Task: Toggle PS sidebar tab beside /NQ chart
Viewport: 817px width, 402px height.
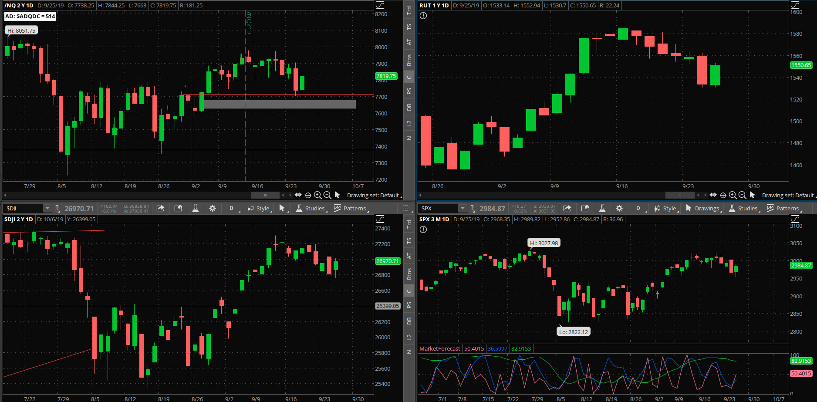Action: [x=409, y=91]
